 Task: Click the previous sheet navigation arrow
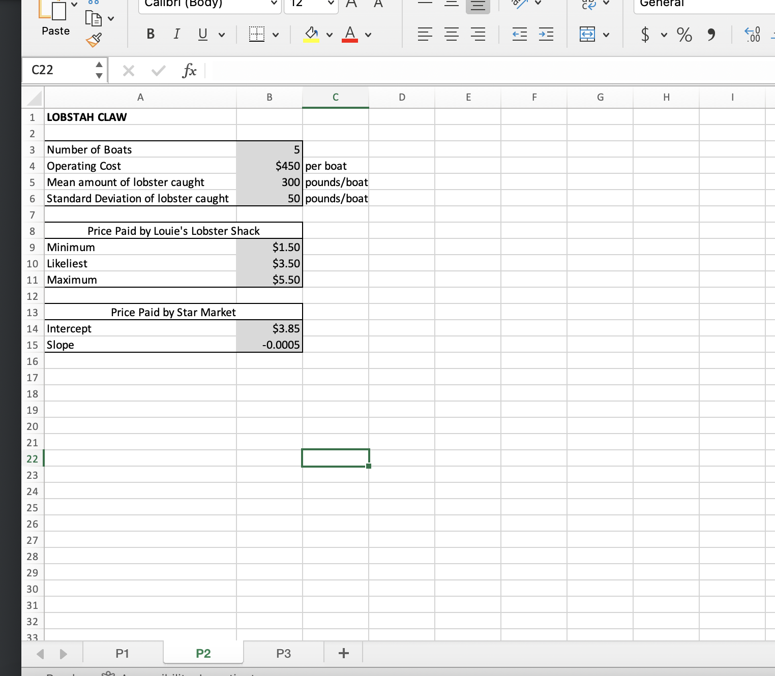click(x=41, y=654)
